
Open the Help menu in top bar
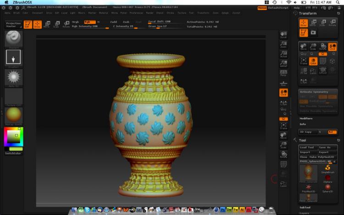(296, 8)
